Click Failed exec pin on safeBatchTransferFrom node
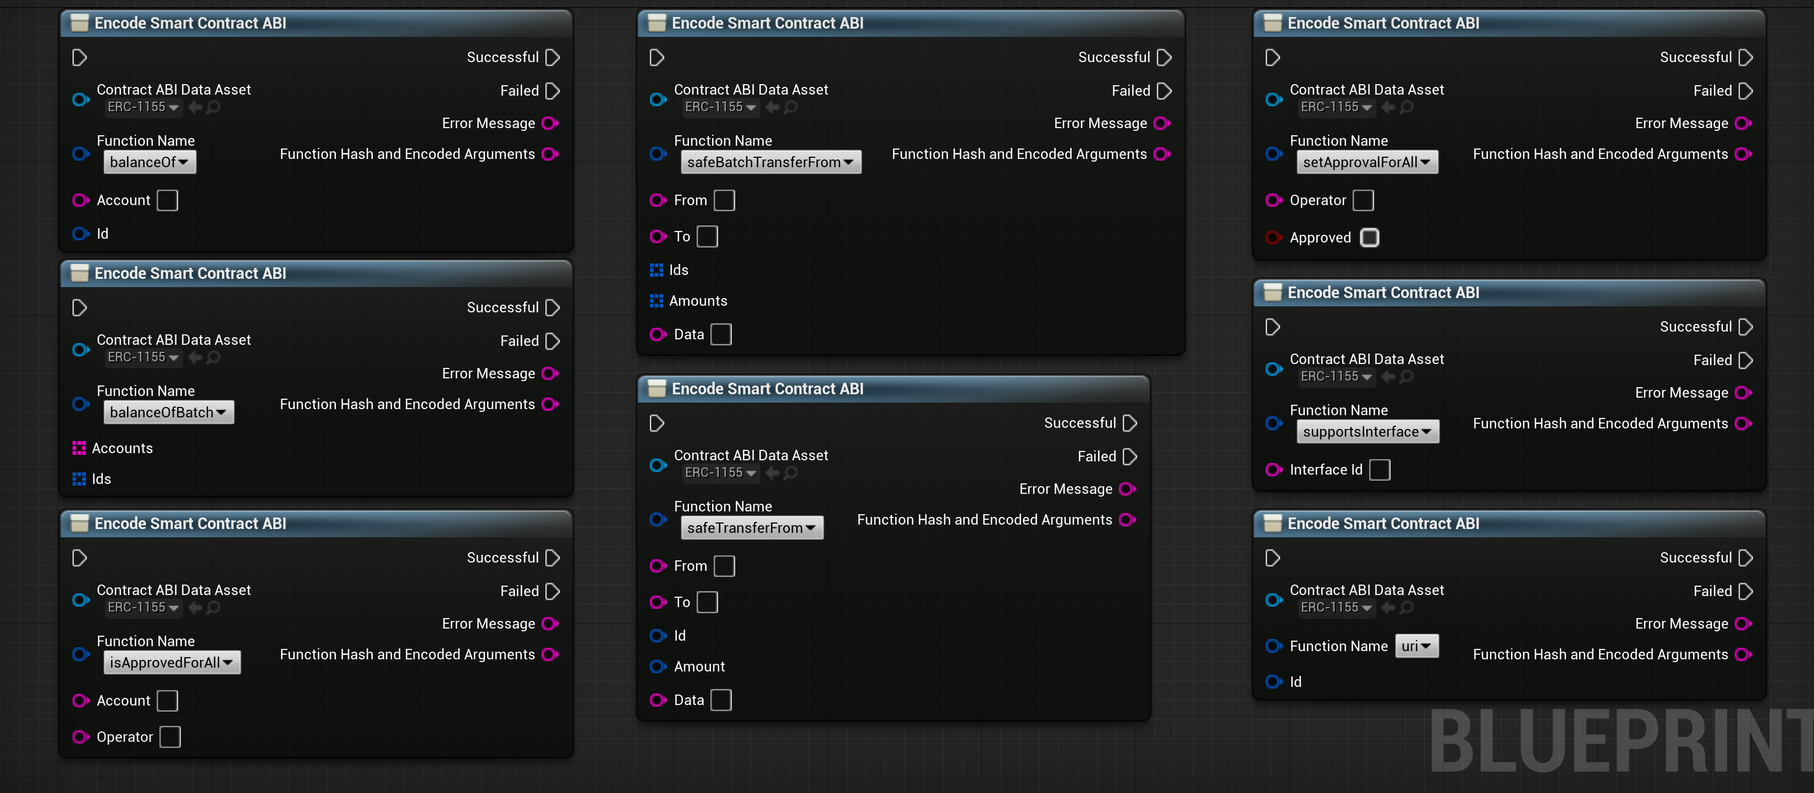 [1164, 91]
